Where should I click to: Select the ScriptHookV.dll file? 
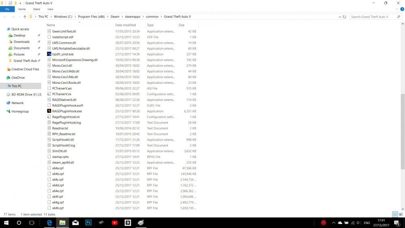point(63,140)
